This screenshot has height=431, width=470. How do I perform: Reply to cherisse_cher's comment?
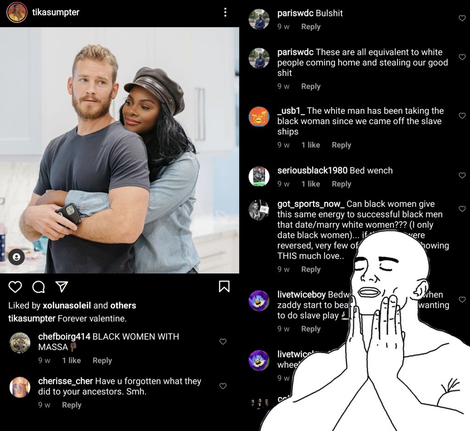point(72,405)
